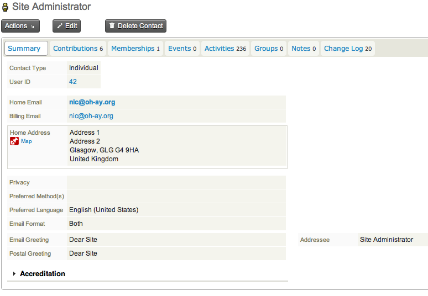View the Activities tab
428x296 pixels.
click(x=225, y=49)
